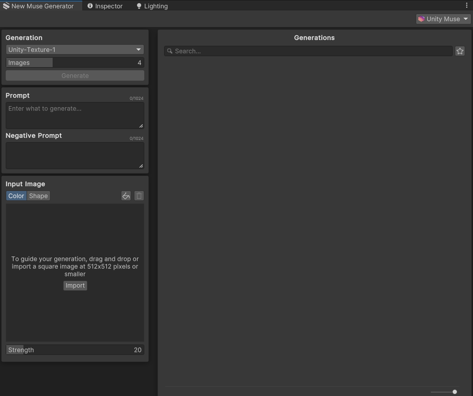Viewport: 473px width, 396px height.
Task: Click the Images value 4
Action: click(x=140, y=62)
